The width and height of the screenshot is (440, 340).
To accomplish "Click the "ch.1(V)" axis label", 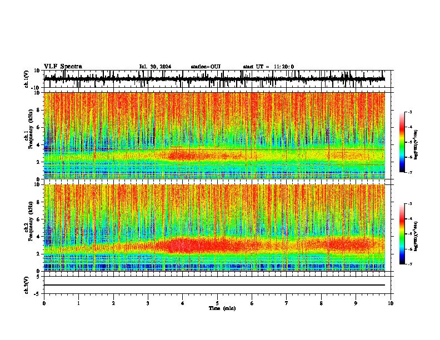I will [27, 79].
